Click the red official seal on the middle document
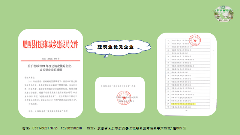The height and width of the screenshot is (135, 240). (124, 97)
